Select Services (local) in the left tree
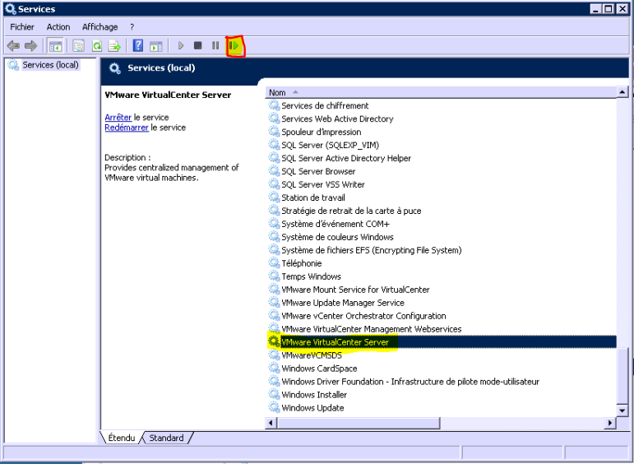Screen dimensions: 634x464 [x=49, y=65]
